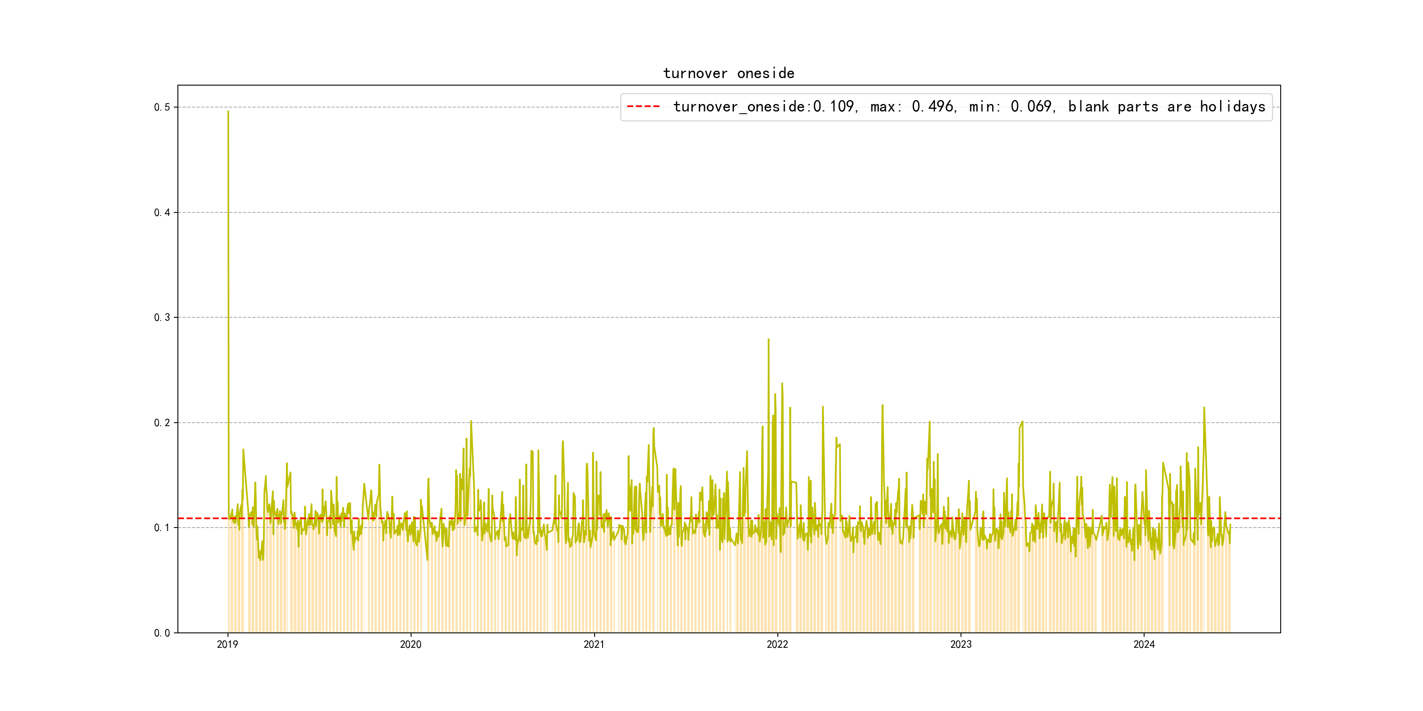Click the '2022' x-axis tick label
This screenshot has width=1423, height=711.
click(x=777, y=644)
